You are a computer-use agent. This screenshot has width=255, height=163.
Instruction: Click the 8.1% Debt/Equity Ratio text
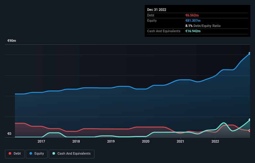pos(203,26)
